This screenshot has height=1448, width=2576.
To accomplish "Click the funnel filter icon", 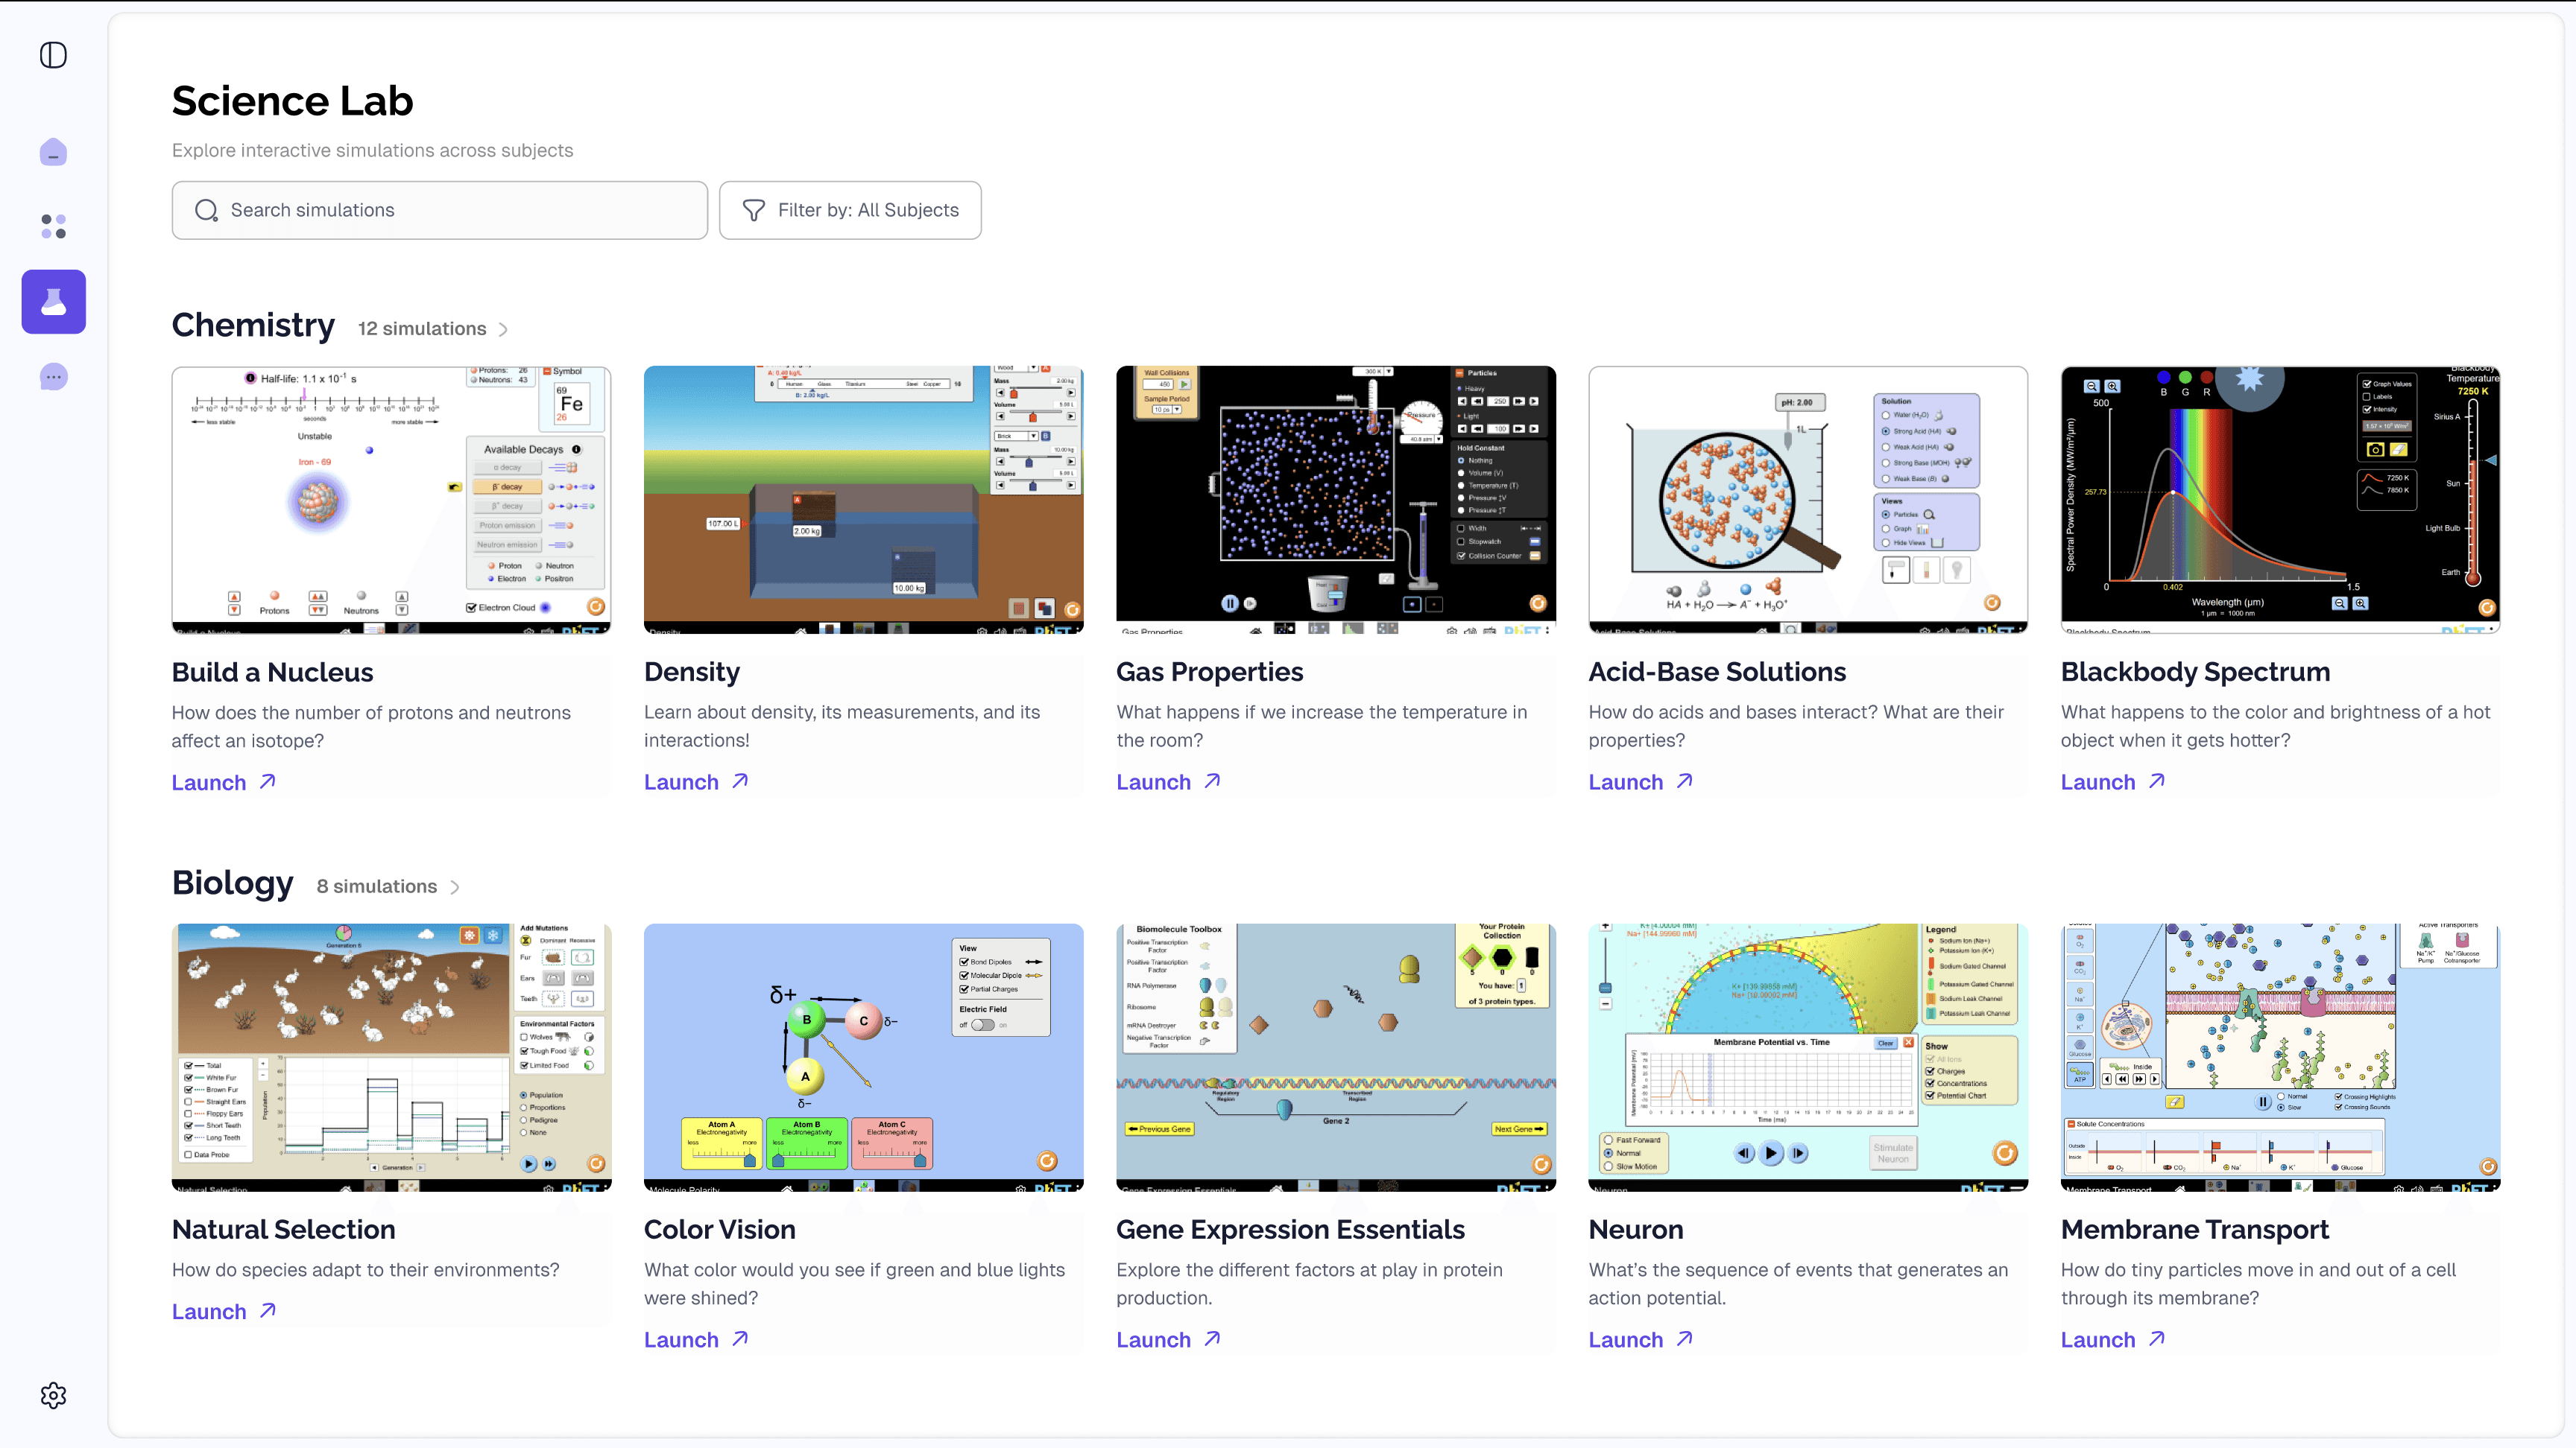I will [754, 210].
